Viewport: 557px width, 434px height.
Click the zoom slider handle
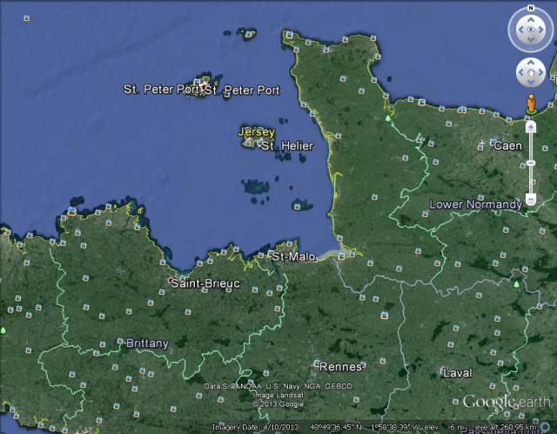coord(531,163)
